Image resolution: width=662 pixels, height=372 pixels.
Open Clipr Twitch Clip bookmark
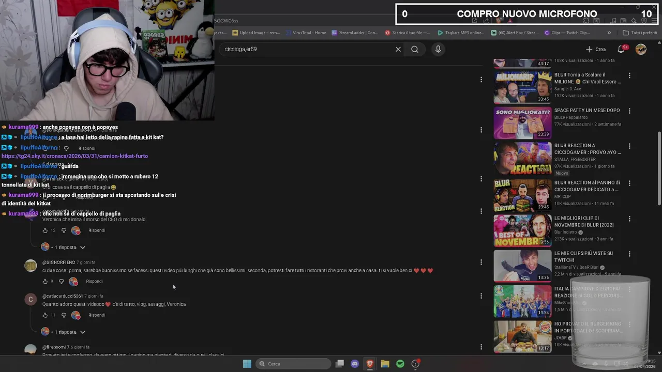[567, 33]
